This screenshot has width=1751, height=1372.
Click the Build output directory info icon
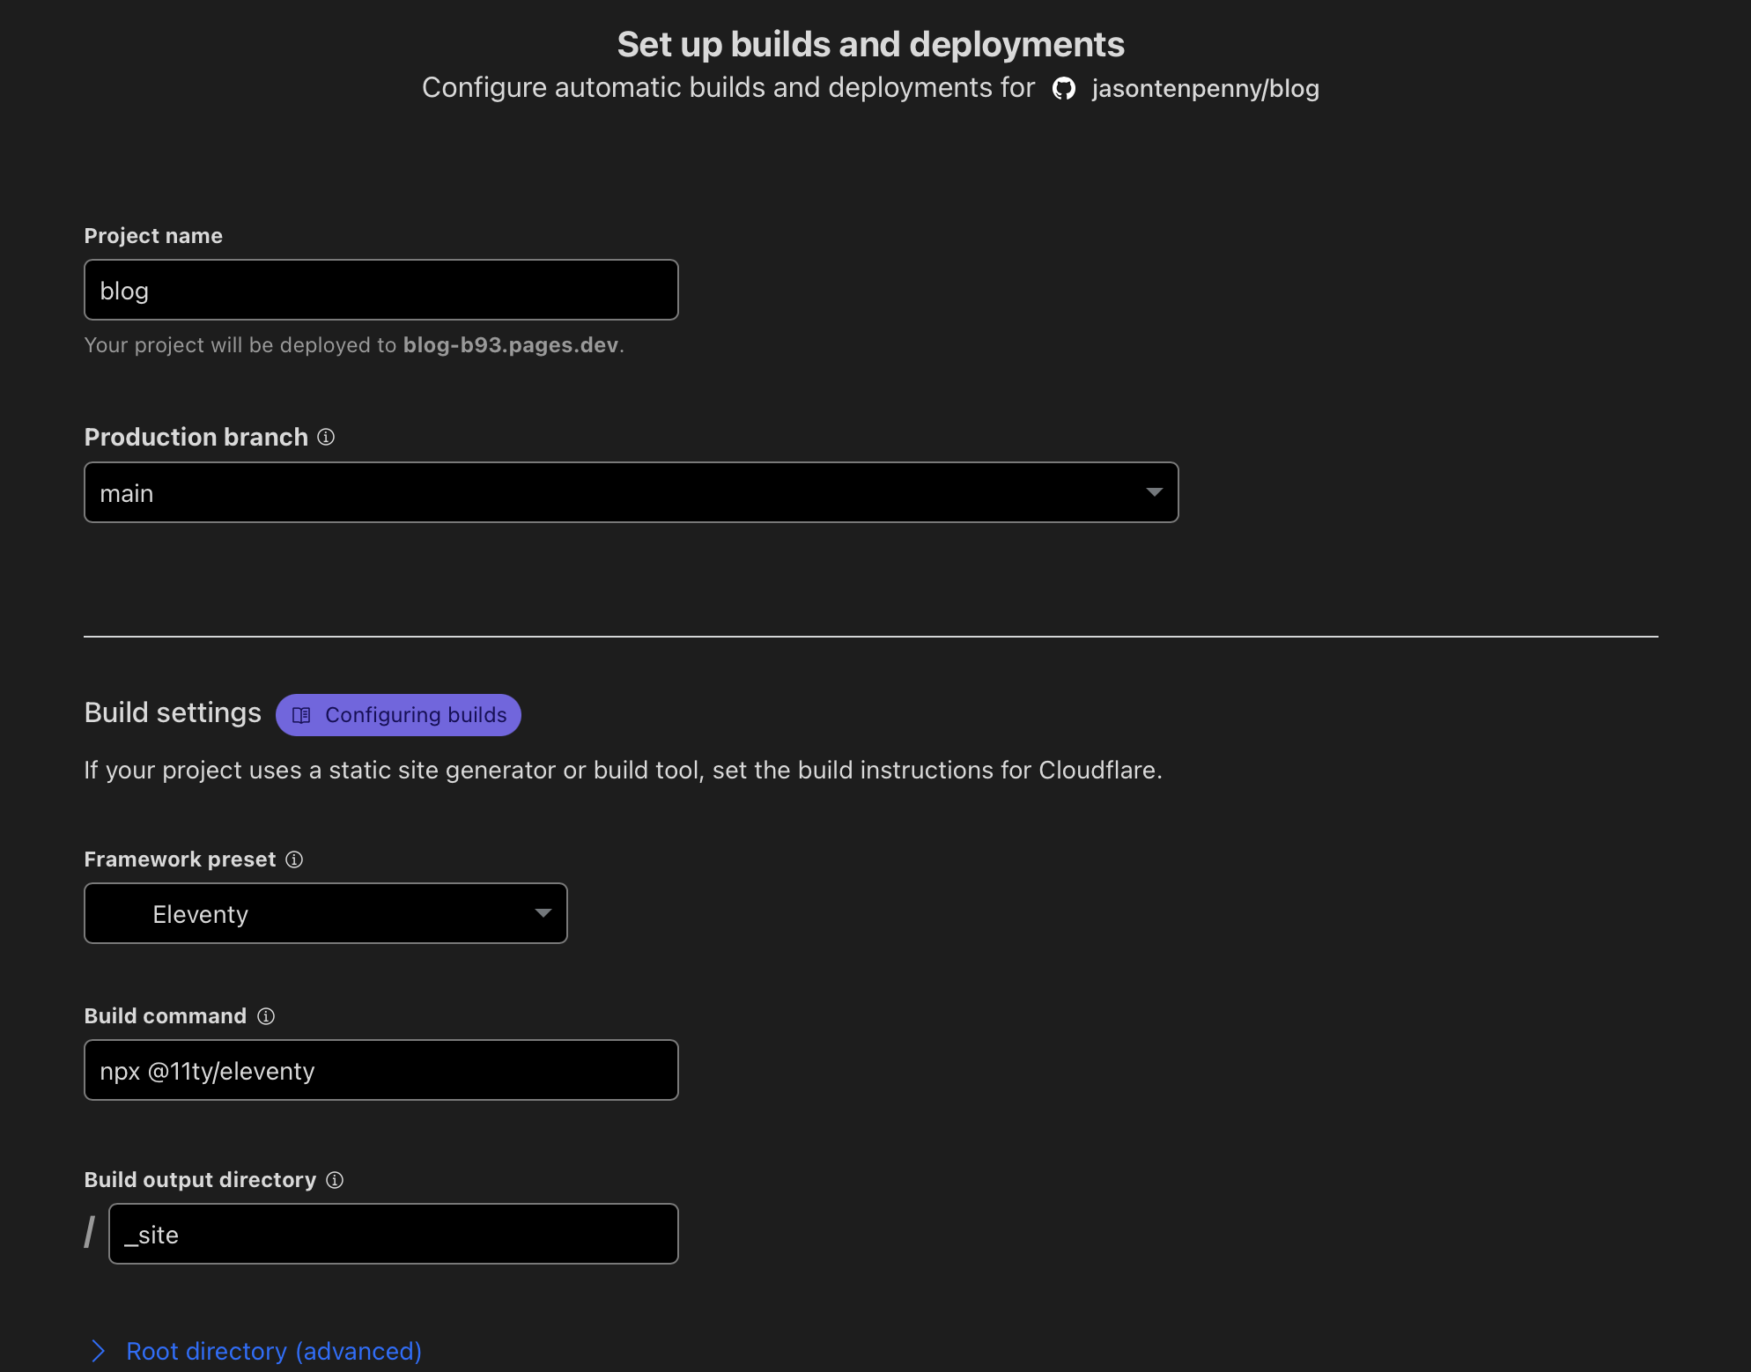(336, 1180)
